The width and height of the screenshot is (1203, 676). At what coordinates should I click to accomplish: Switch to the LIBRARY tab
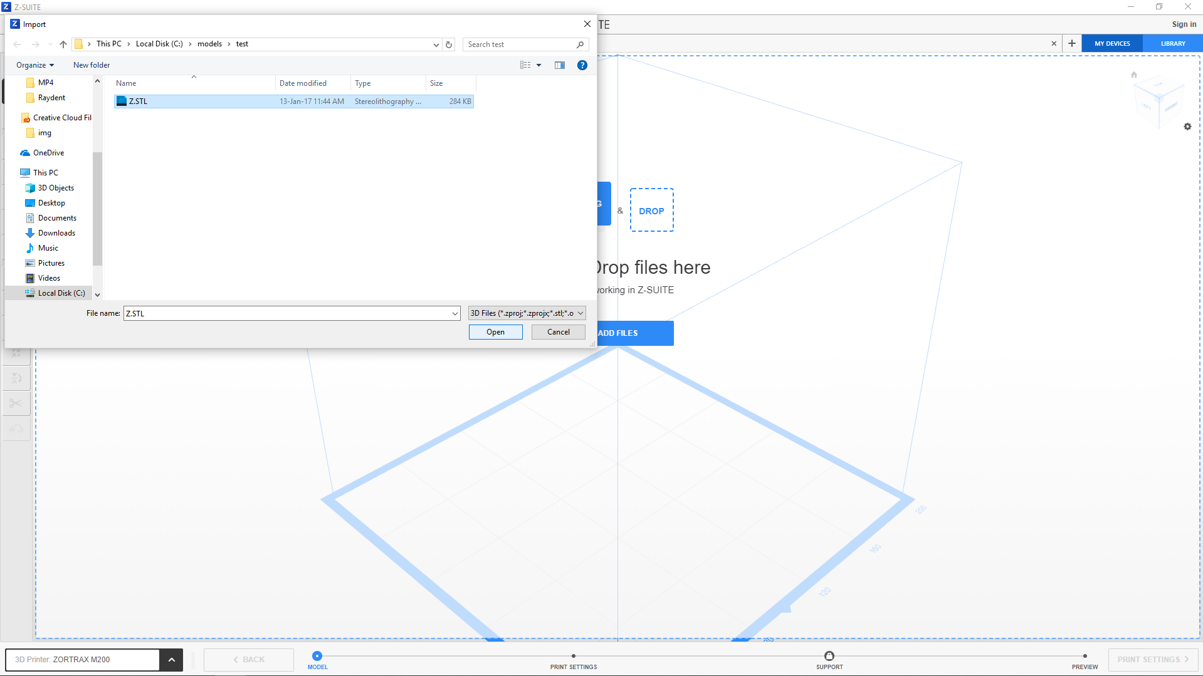click(1172, 43)
